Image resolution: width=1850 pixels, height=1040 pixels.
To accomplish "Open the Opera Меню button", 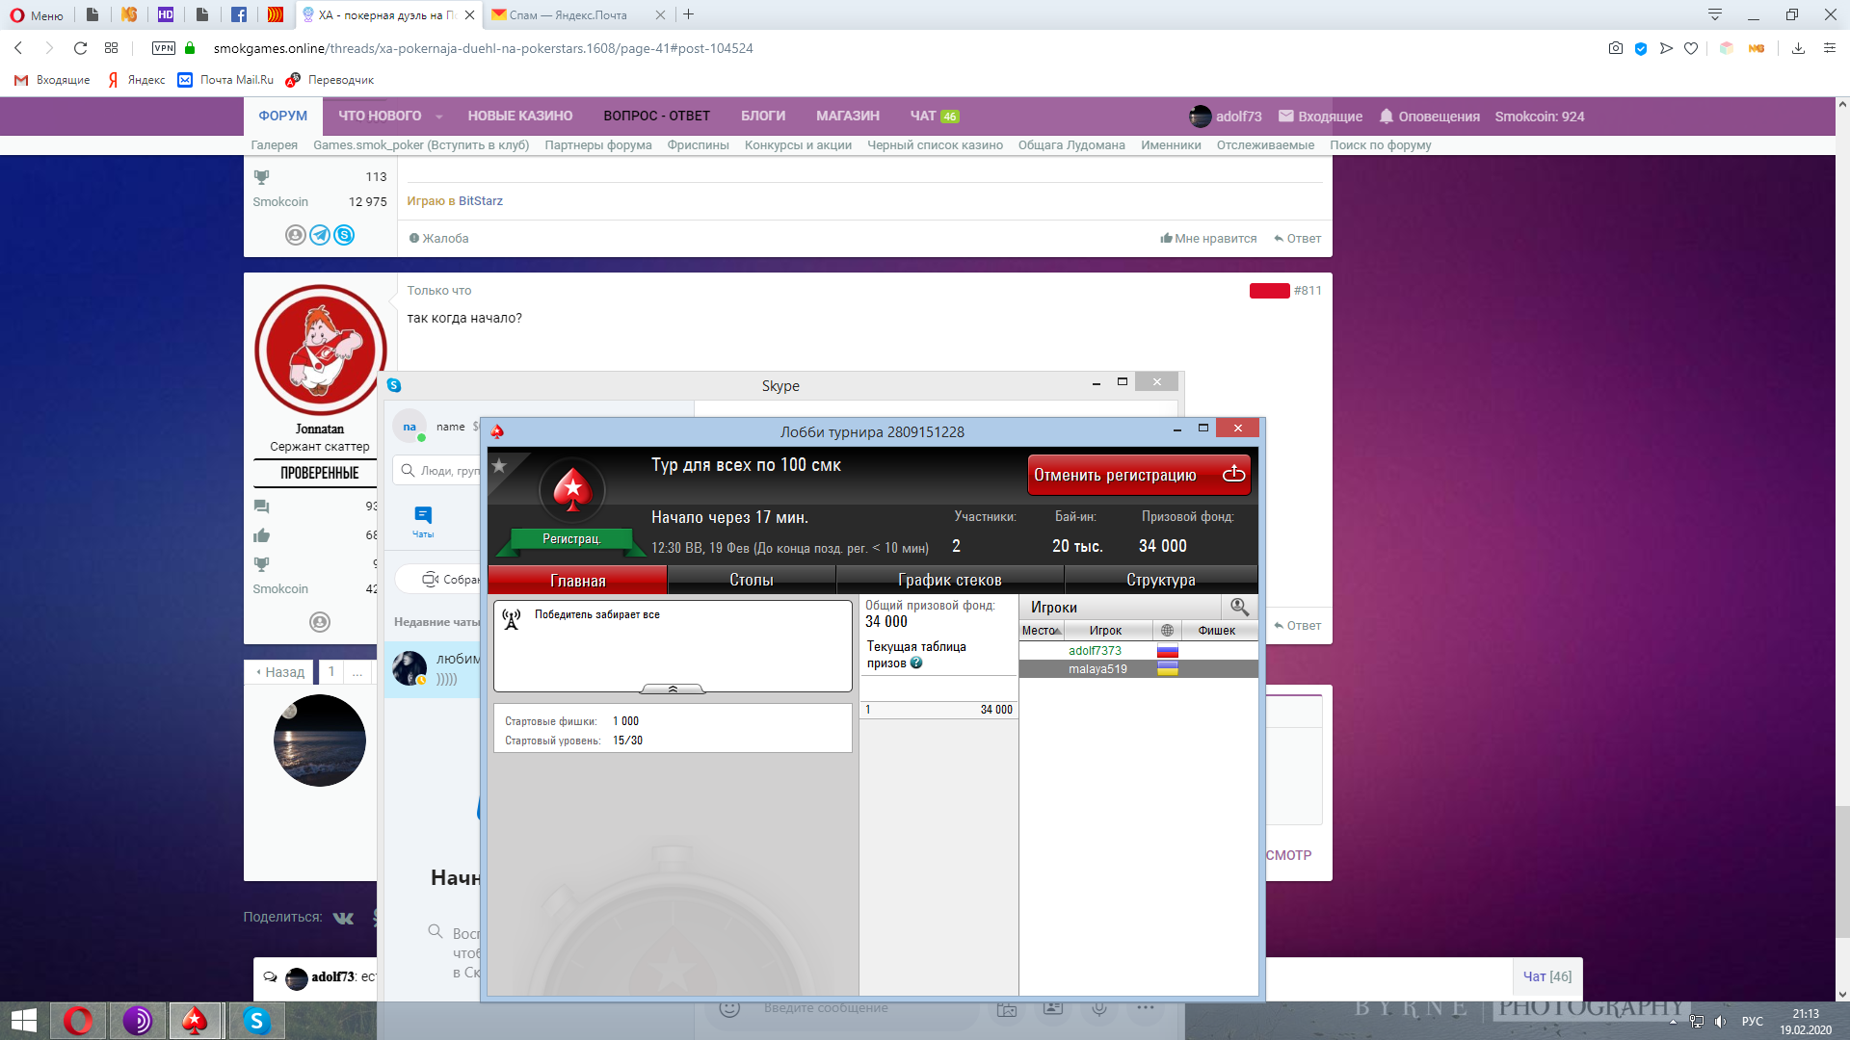I will 37,15.
